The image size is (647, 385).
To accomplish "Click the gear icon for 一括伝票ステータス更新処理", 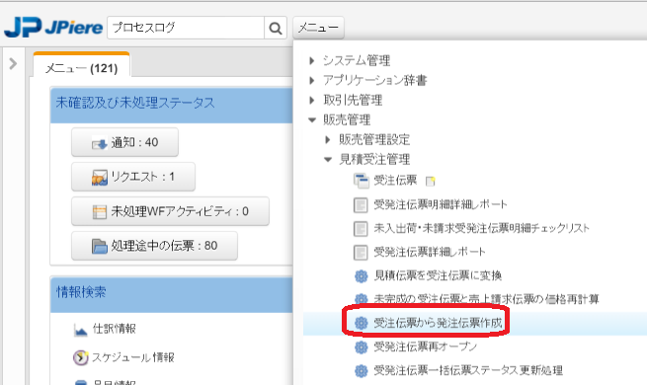I will click(362, 371).
